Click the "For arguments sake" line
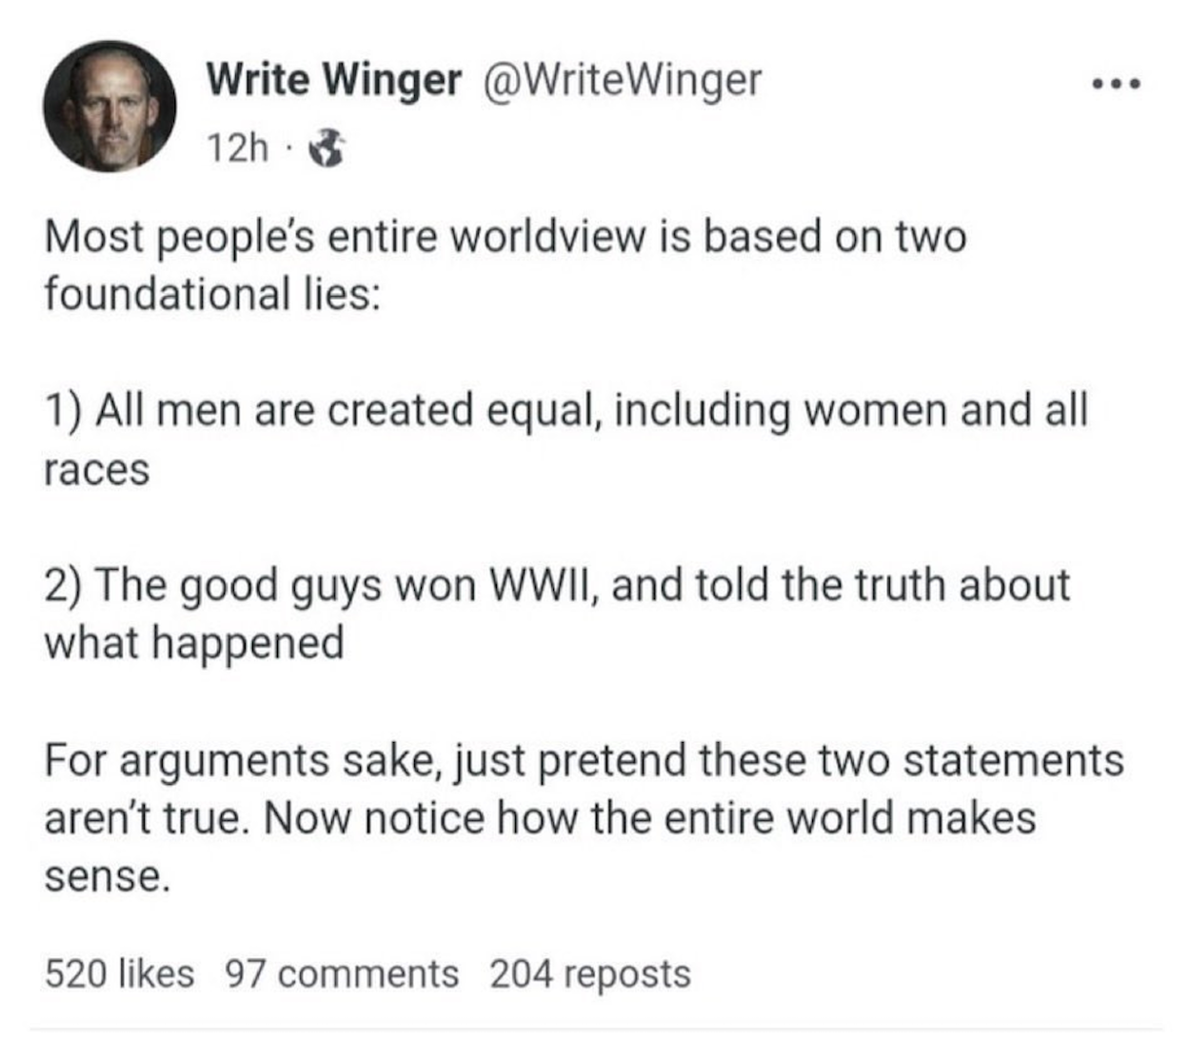Screen dimensions: 1190x1037 point(584,759)
